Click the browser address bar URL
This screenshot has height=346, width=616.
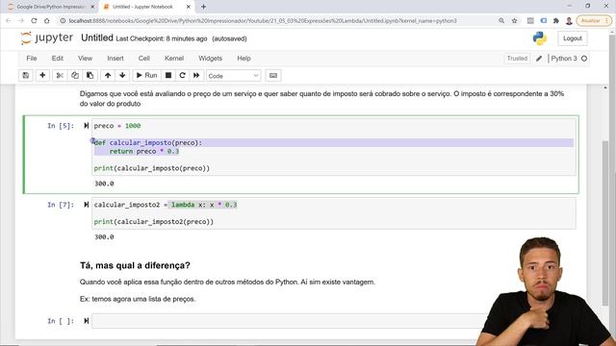263,20
